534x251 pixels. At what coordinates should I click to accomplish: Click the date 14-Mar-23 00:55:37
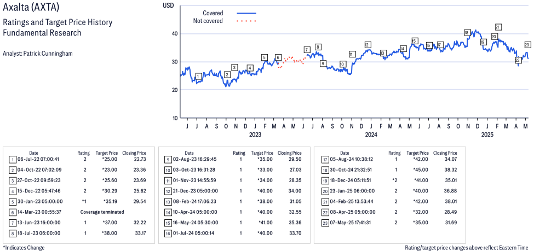(40, 212)
